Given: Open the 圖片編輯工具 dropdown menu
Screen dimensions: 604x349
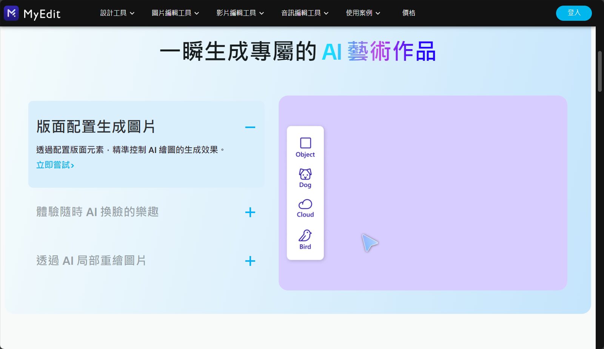Looking at the screenshot, I should click(x=175, y=13).
